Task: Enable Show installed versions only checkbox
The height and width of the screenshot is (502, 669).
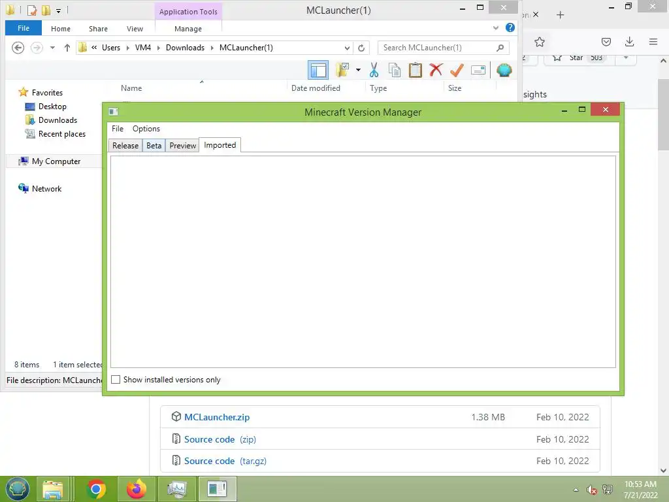Action: (x=116, y=380)
